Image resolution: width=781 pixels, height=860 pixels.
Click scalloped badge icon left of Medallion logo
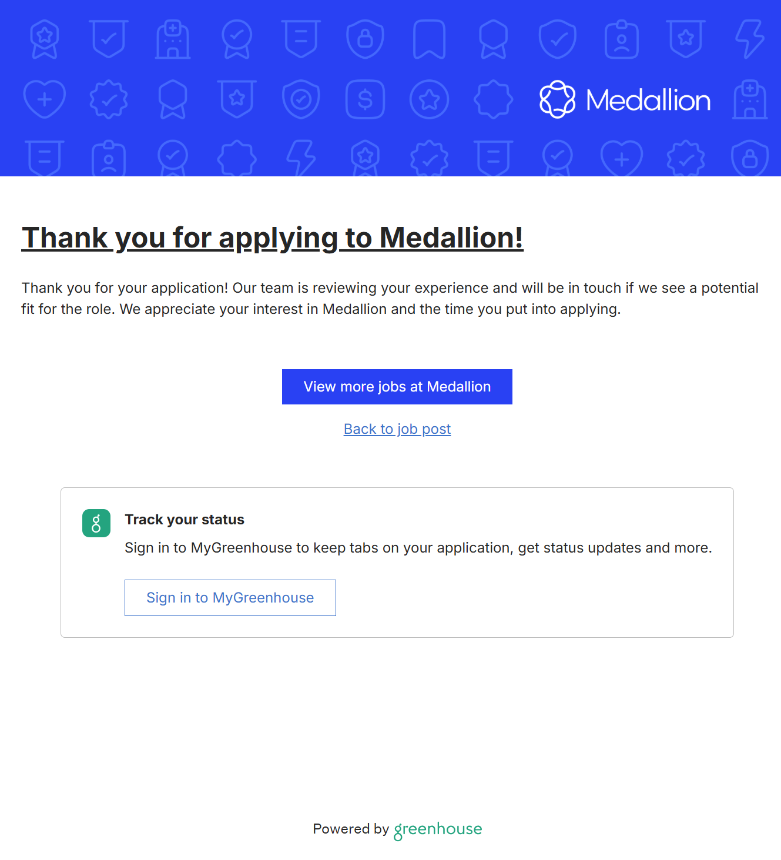[x=493, y=99]
